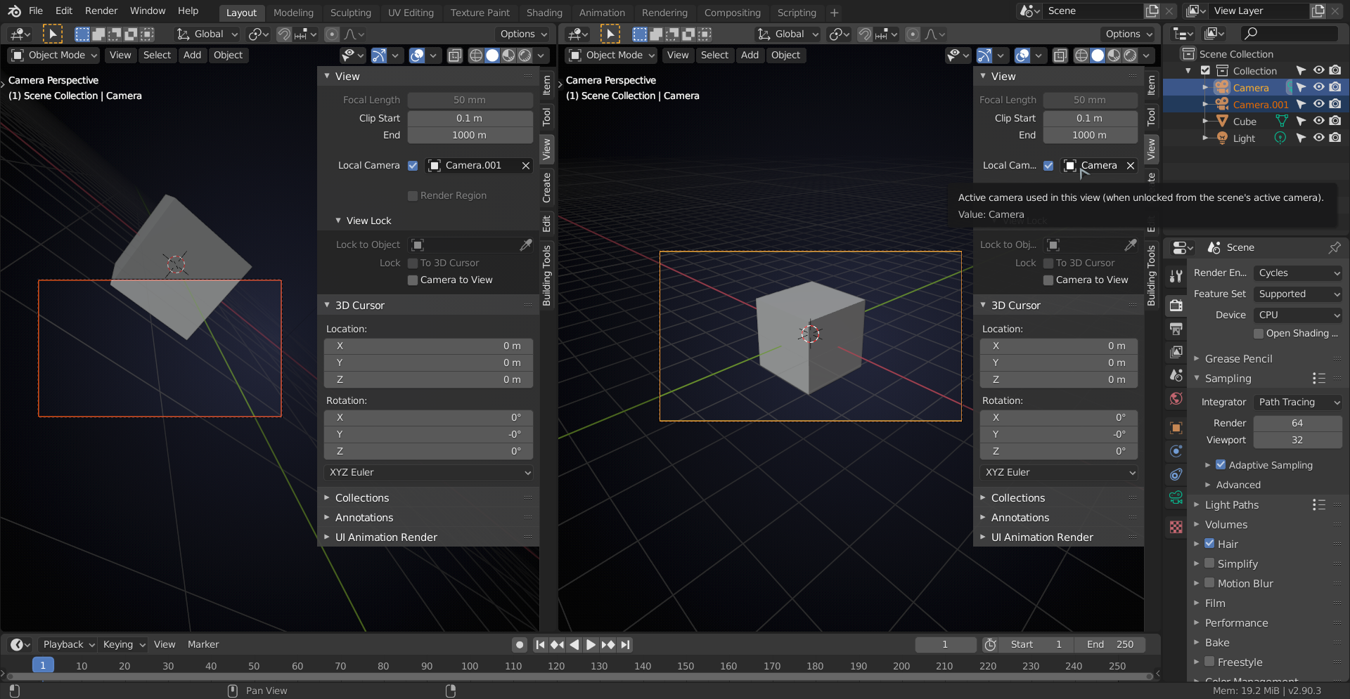
Task: Expand Collections section in left sidebar
Action: [361, 498]
